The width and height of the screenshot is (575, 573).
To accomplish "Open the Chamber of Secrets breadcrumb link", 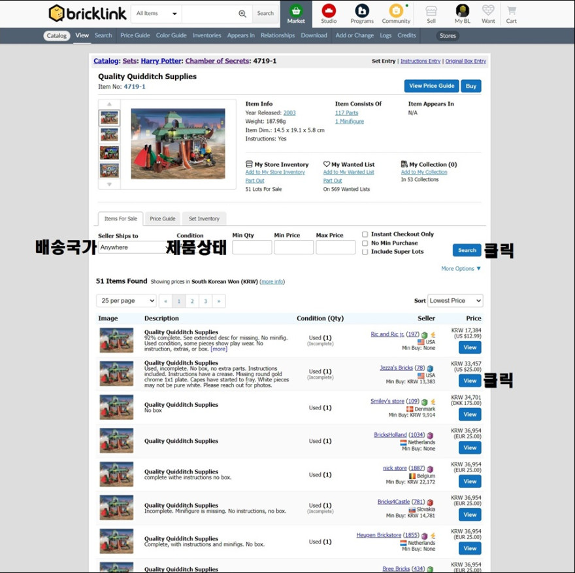I will 217,61.
